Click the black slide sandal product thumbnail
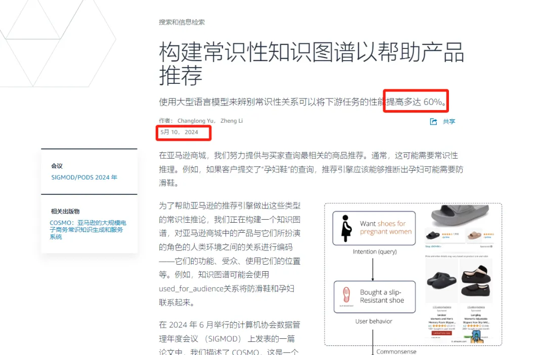Screen dimensions: 546x355 click(x=441, y=280)
